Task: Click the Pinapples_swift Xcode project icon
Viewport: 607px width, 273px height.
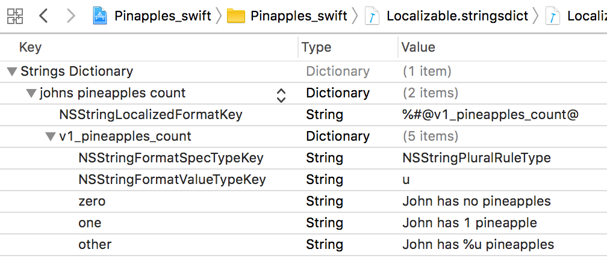Action: click(100, 16)
